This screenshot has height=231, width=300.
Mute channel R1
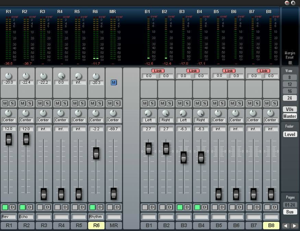5,103
